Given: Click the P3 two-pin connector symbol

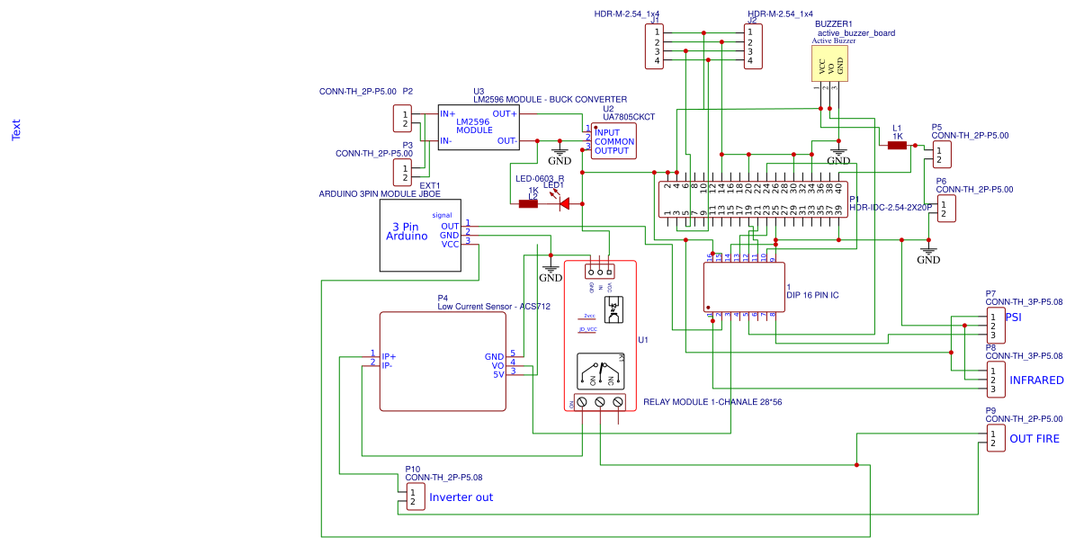Looking at the screenshot, I should 402,173.
